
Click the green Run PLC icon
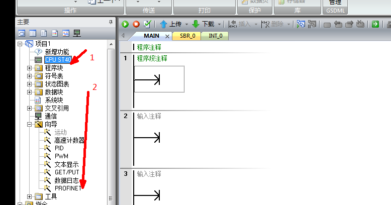125,24
